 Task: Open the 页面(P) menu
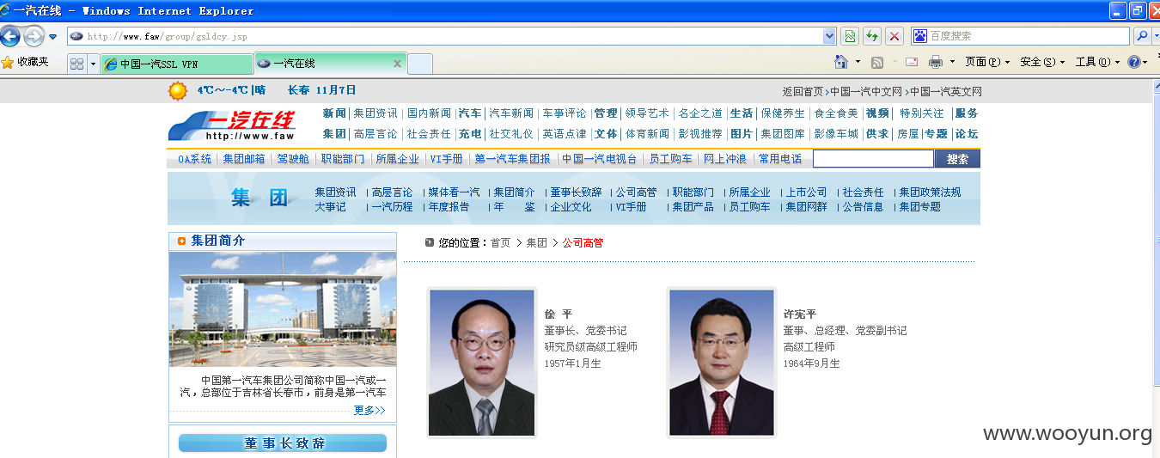coord(987,62)
